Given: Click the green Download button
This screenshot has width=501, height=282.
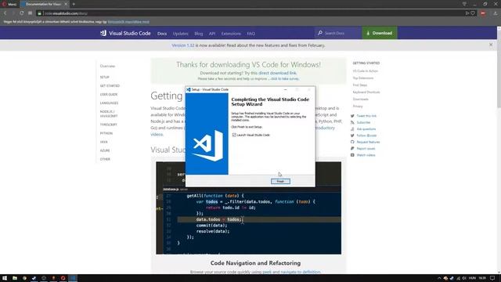Looking at the screenshot, I should [379, 33].
